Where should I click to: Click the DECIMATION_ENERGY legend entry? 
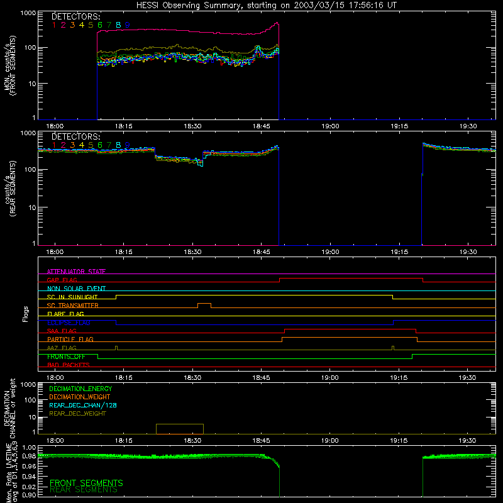point(80,389)
